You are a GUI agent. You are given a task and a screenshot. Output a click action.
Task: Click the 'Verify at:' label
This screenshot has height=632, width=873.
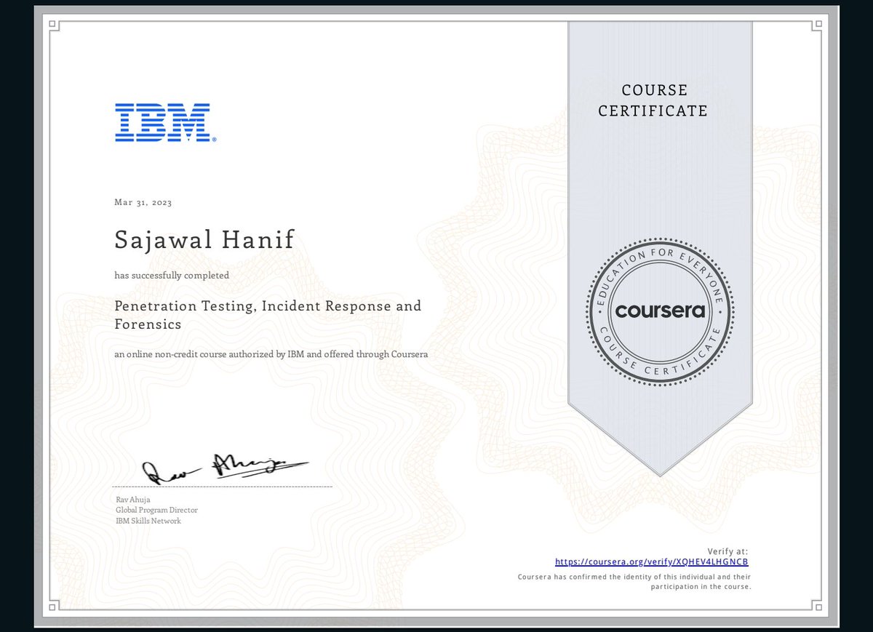pos(727,552)
